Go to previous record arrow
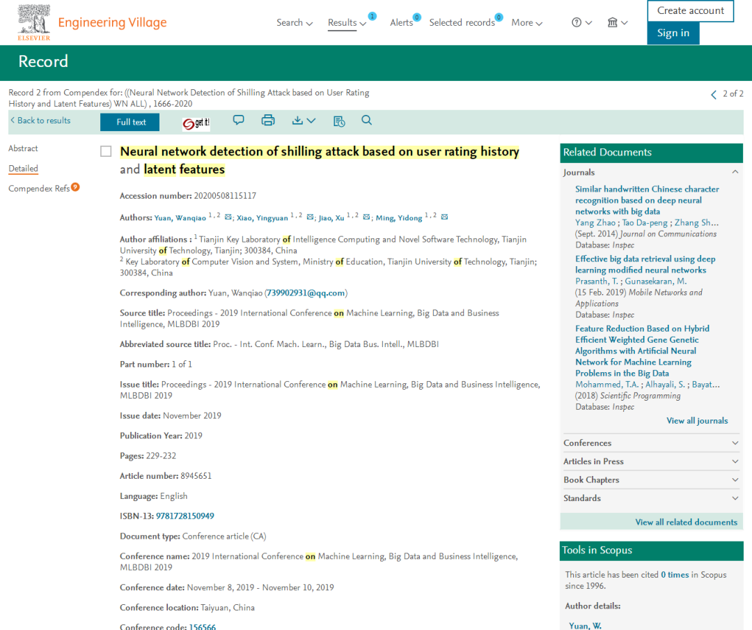The height and width of the screenshot is (630, 752). pos(714,94)
